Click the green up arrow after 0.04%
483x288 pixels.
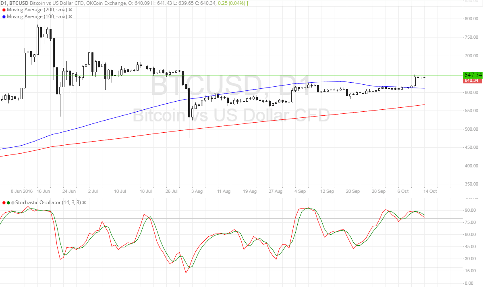248,3
